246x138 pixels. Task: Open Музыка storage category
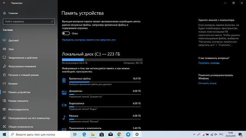pos(101,119)
